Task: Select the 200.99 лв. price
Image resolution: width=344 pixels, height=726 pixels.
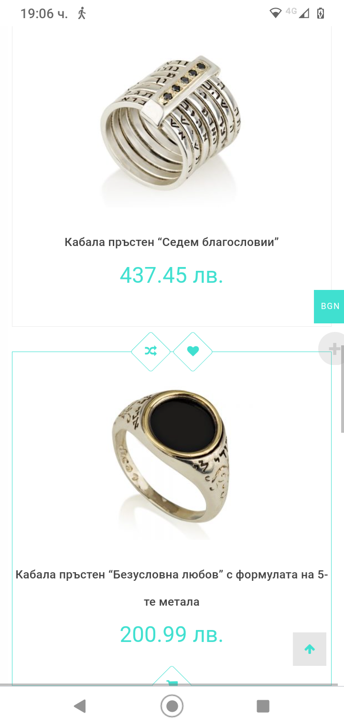Action: (172, 634)
